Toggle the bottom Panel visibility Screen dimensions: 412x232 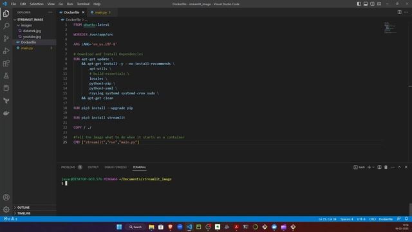coord(366,4)
